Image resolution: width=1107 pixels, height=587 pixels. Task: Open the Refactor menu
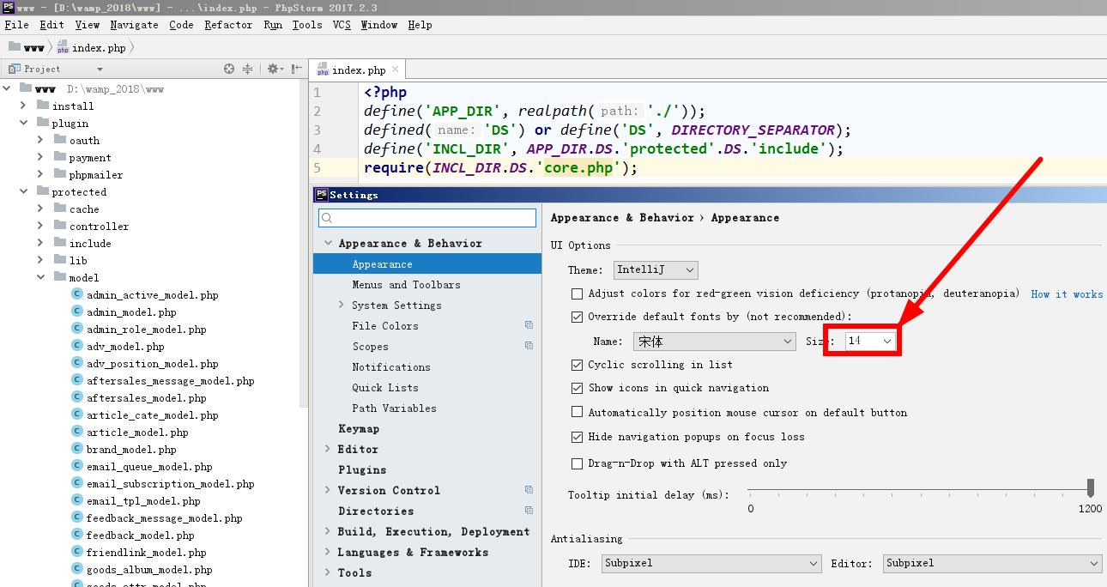pos(228,25)
